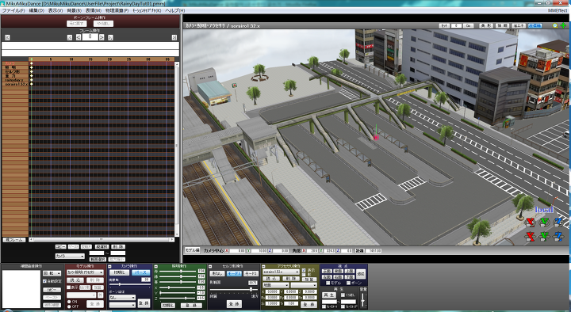
Task: Click the upper green Y axis icon
Action: point(544,222)
